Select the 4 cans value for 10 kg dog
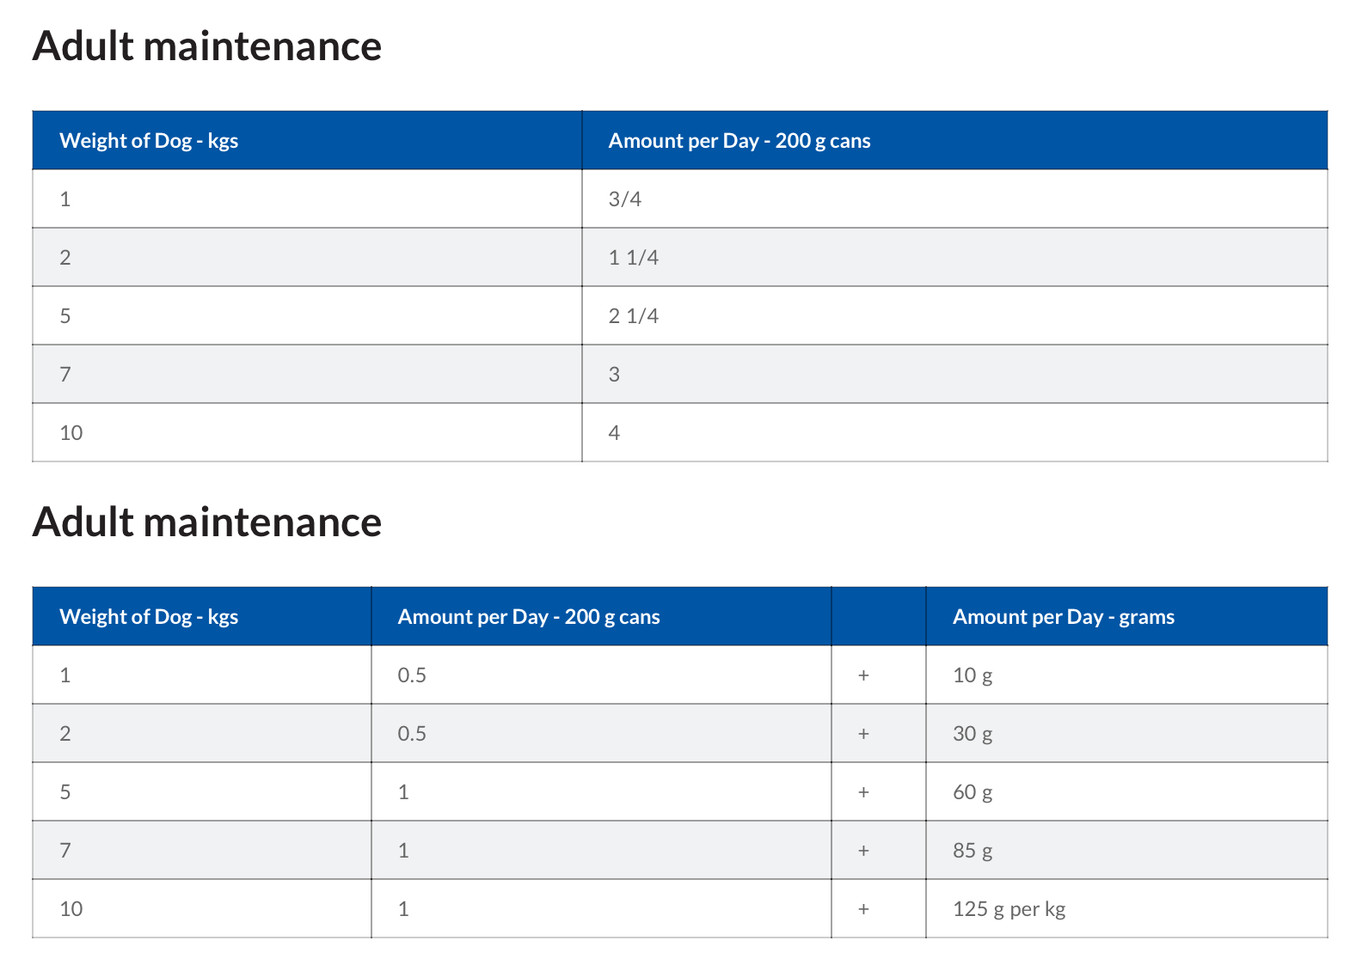Viewport: 1350px width, 965px height. click(954, 432)
